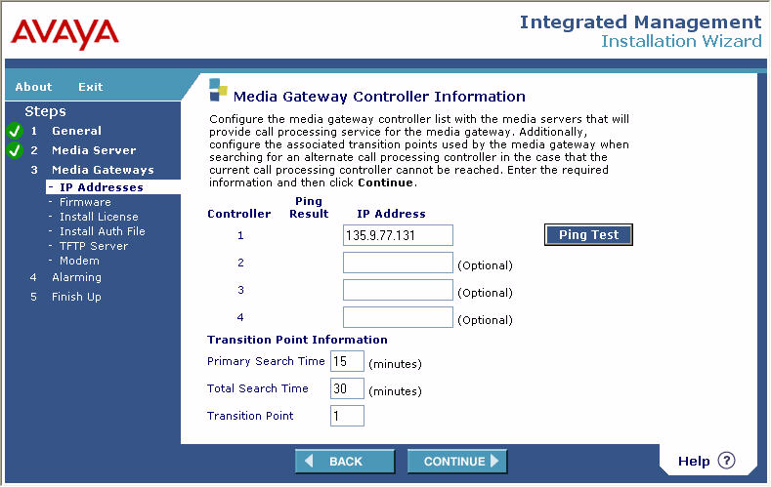Edit the Transition Point field
The image size is (771, 487).
pyautogui.click(x=347, y=416)
